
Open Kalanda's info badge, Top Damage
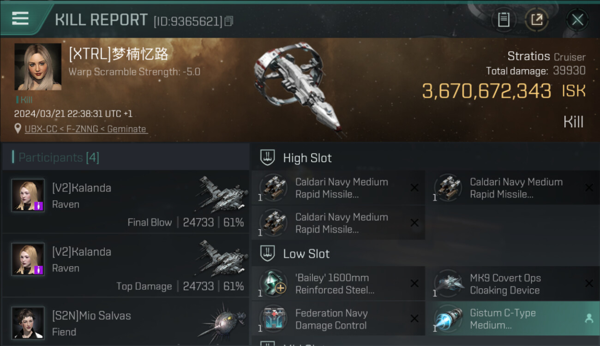point(39,270)
